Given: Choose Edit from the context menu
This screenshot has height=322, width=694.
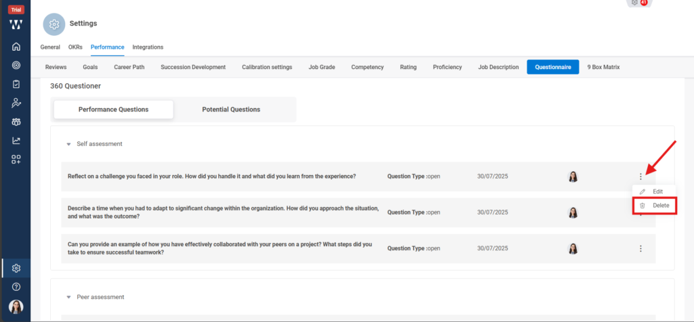Looking at the screenshot, I should [x=654, y=191].
